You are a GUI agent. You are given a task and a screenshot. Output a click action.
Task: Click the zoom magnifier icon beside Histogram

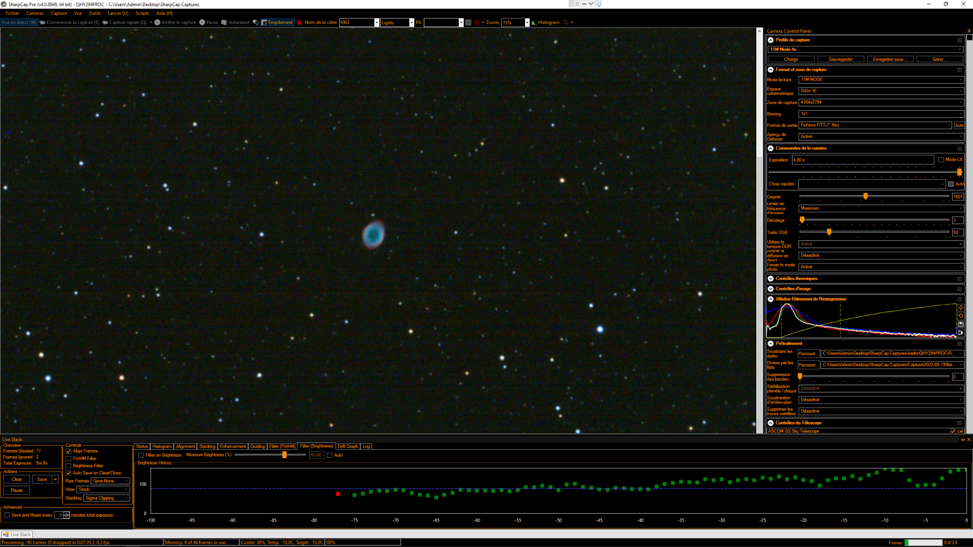(x=565, y=22)
